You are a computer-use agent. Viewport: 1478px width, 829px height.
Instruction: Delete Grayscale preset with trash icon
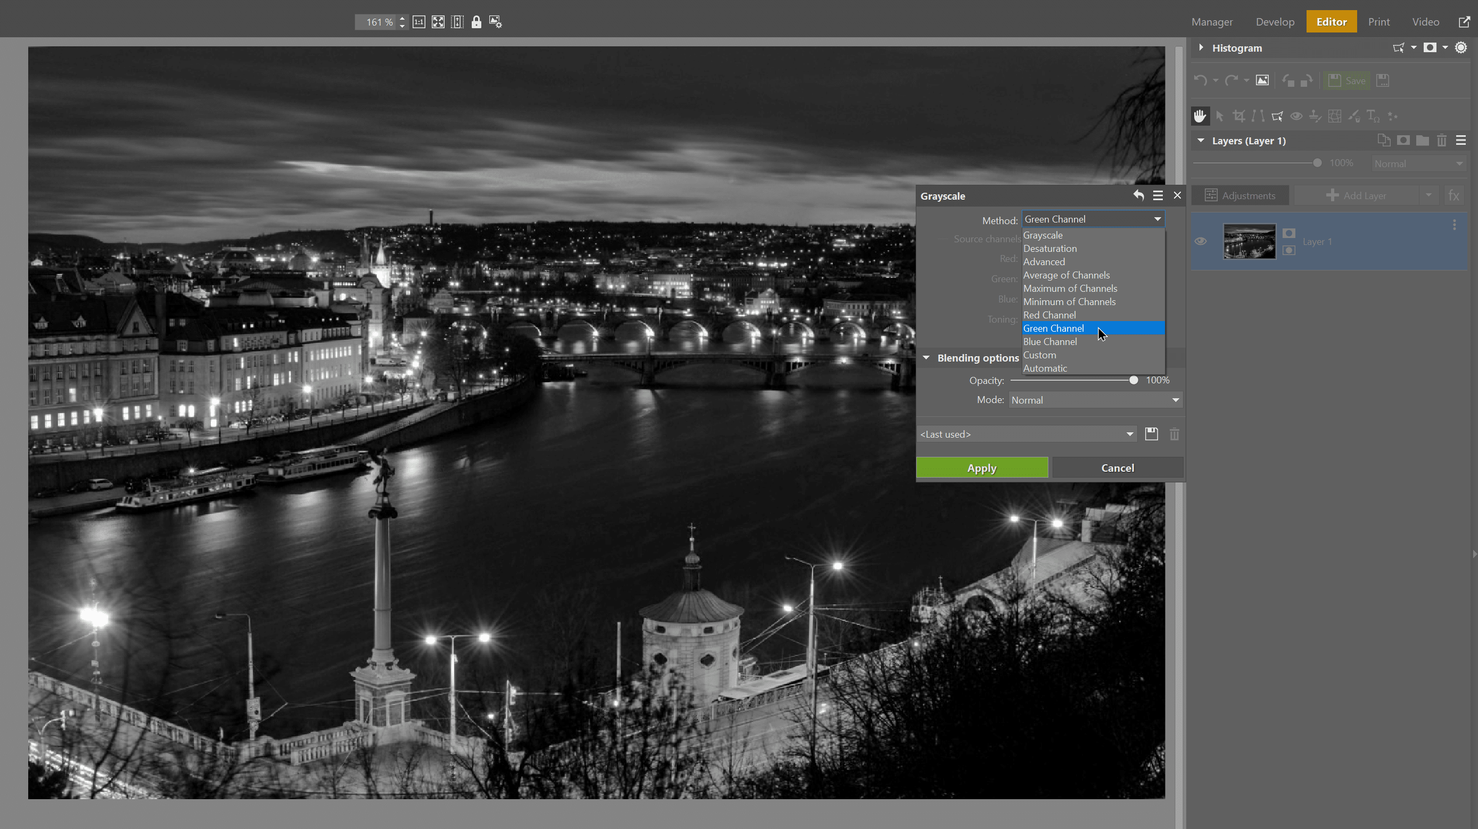[x=1175, y=434]
